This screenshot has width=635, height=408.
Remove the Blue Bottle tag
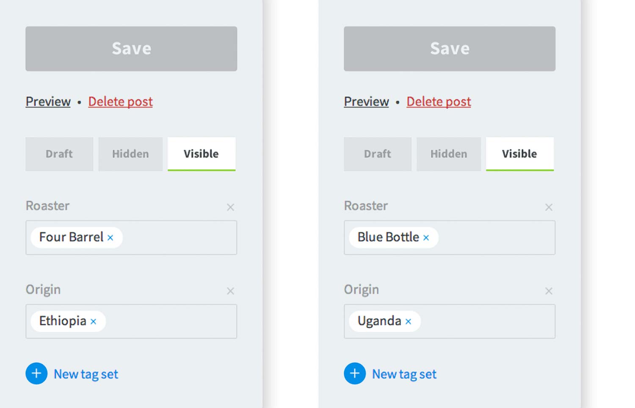[x=426, y=238]
